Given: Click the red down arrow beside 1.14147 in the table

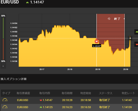Looking at the screenshot, I should pos(41,100).
